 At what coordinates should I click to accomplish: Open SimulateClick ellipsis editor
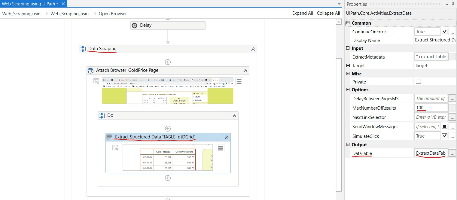coord(452,136)
